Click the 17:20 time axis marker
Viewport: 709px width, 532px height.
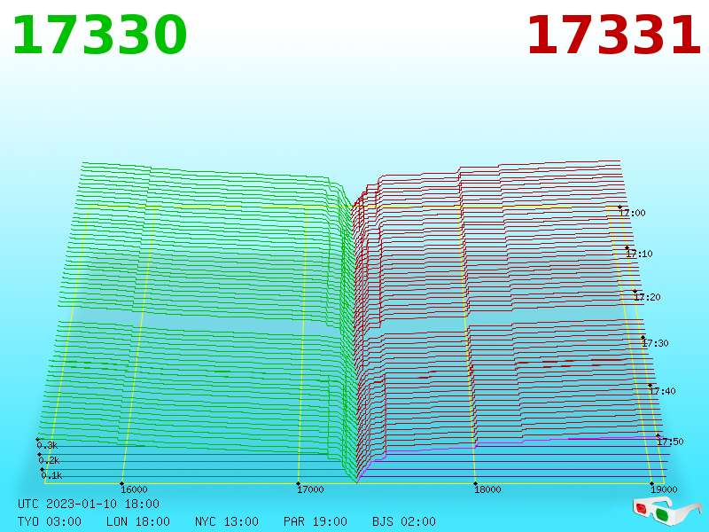[x=648, y=297]
